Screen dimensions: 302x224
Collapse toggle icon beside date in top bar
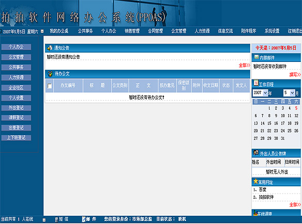pyautogui.click(x=42, y=31)
